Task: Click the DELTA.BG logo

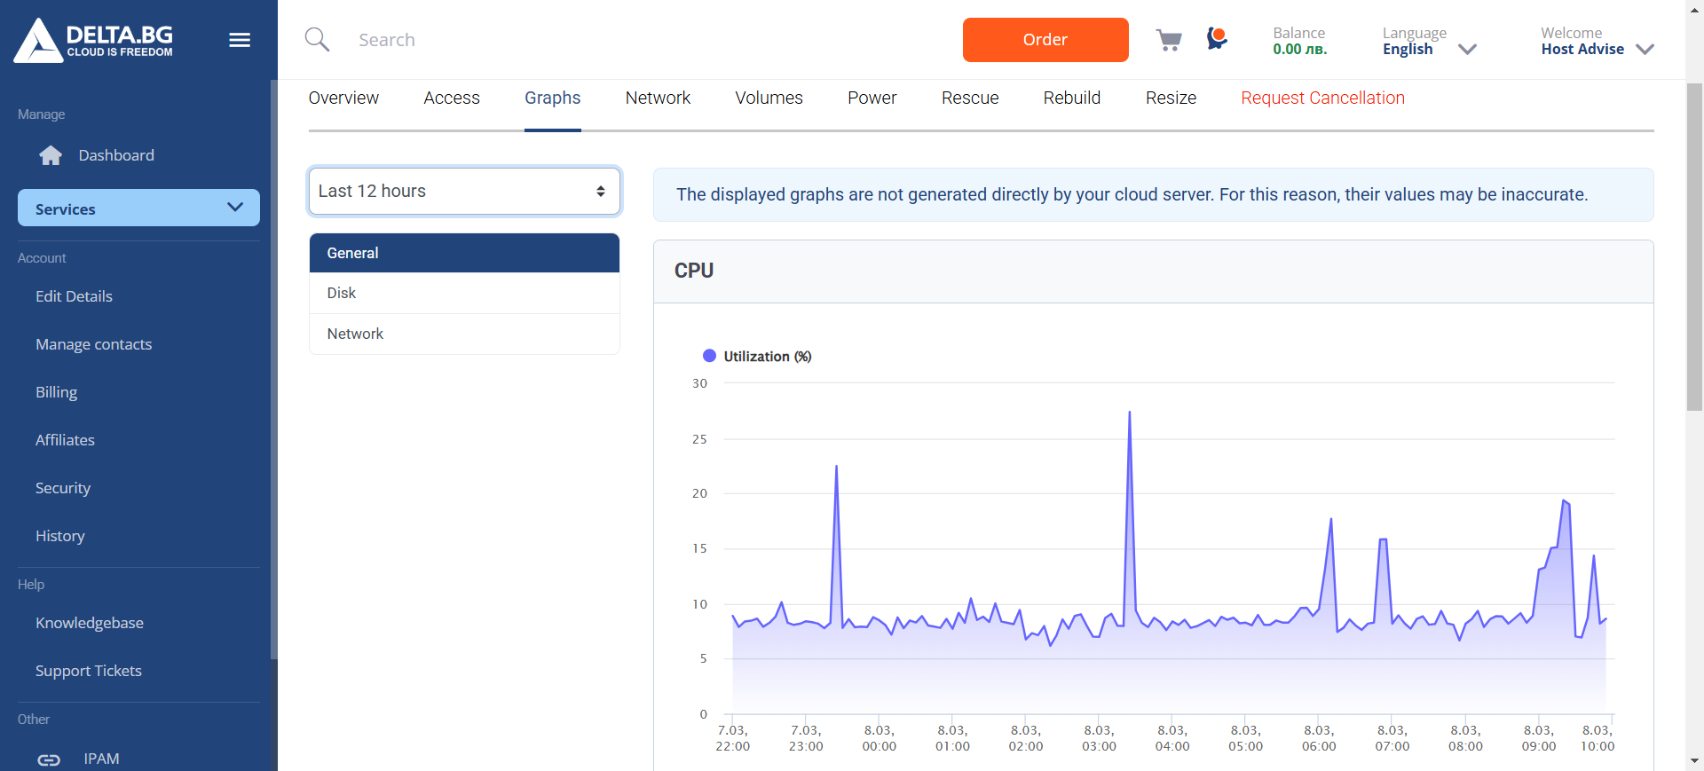Action: (93, 40)
